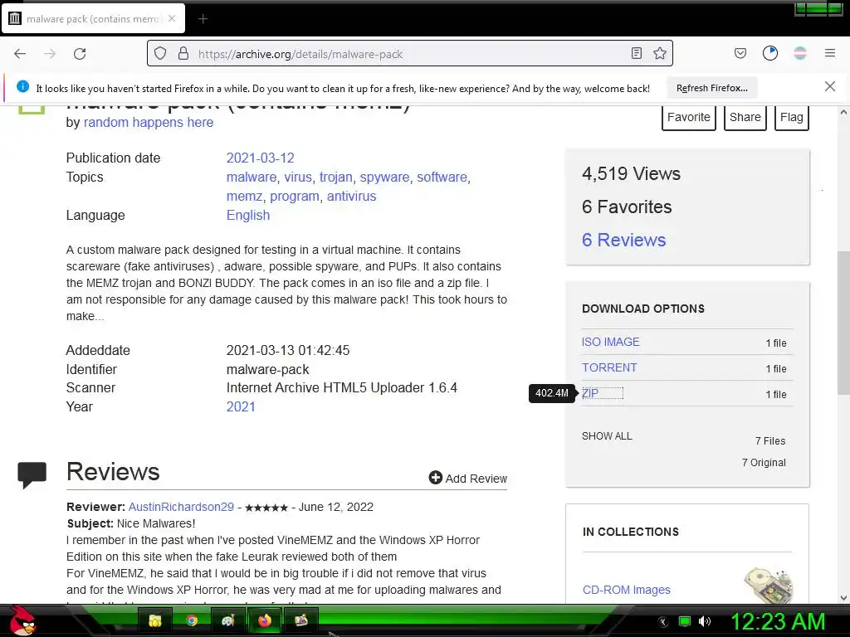Screen dimensions: 850x637
Task: Open Firefox application menu
Action: pos(829,53)
